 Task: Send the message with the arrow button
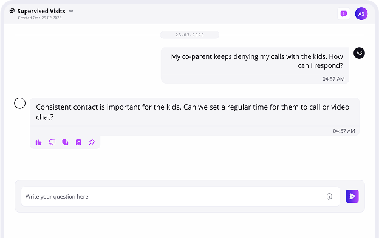[352, 196]
